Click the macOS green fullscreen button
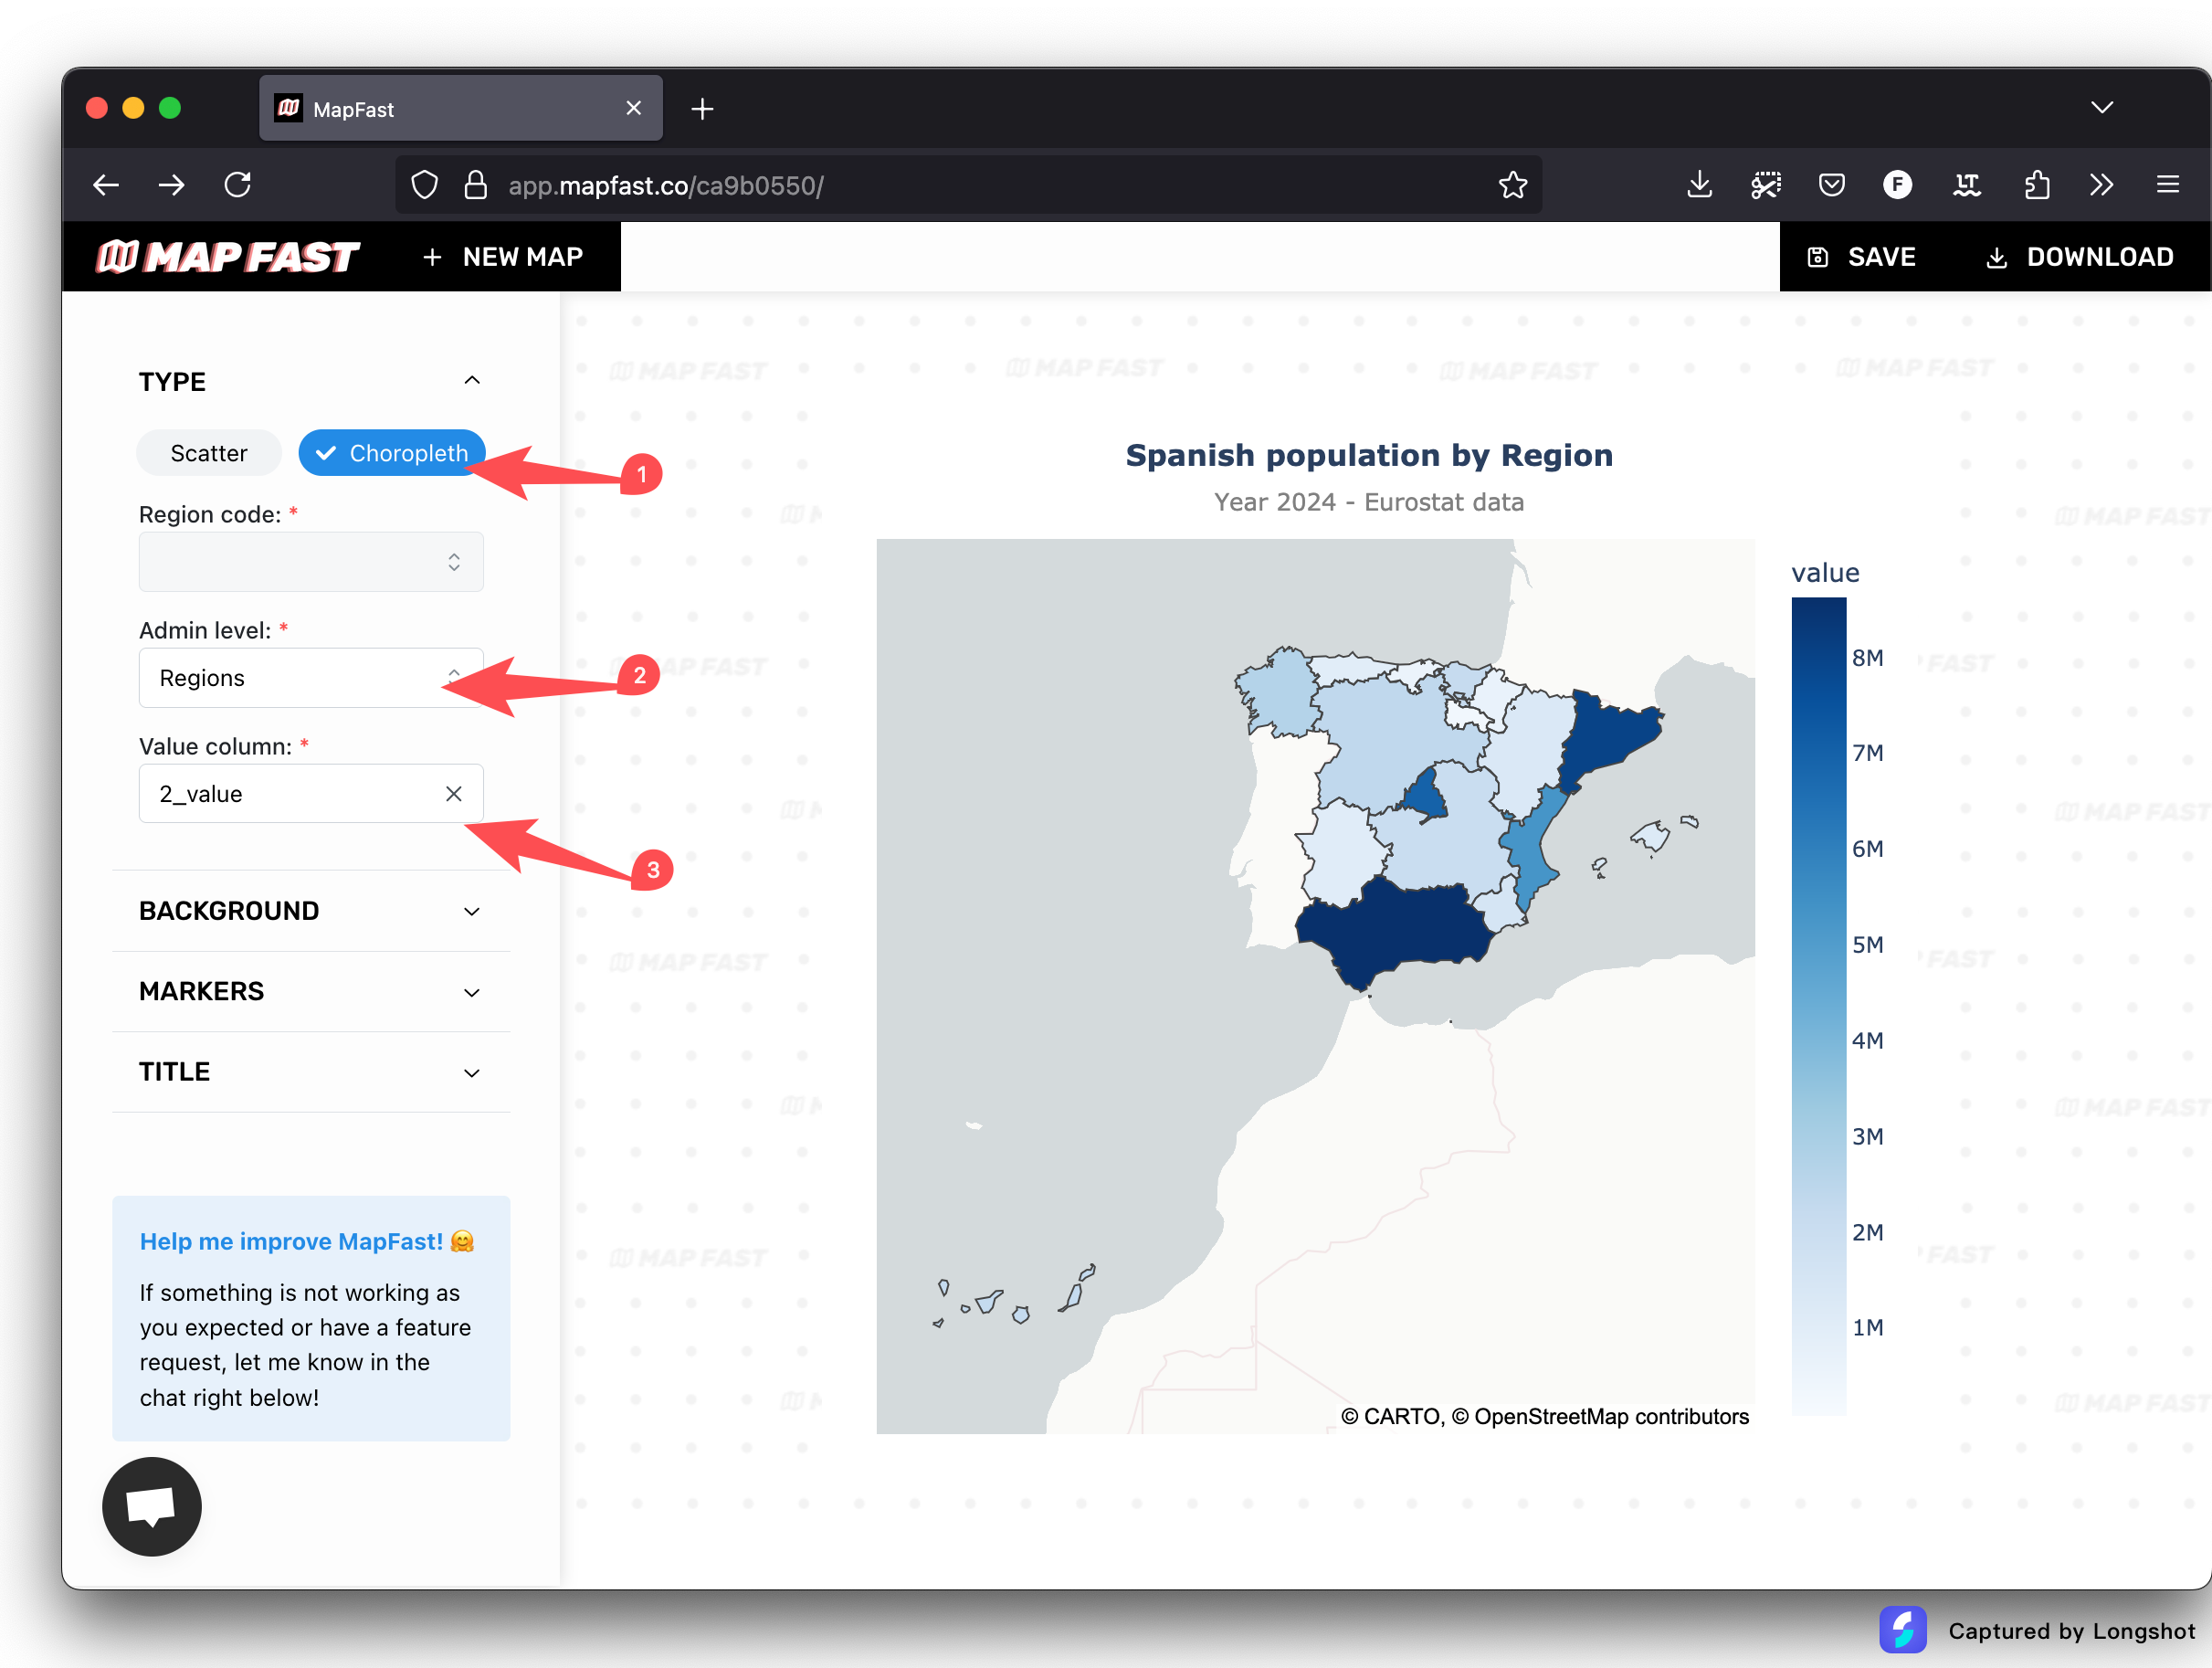Screen dimensions: 2212x1668 point(170,108)
